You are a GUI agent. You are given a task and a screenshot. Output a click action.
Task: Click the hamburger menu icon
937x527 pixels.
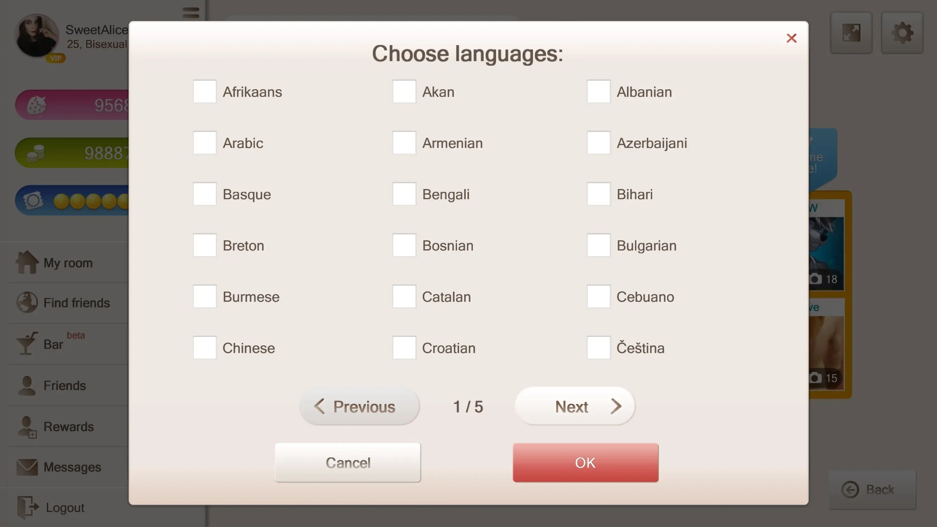[191, 13]
